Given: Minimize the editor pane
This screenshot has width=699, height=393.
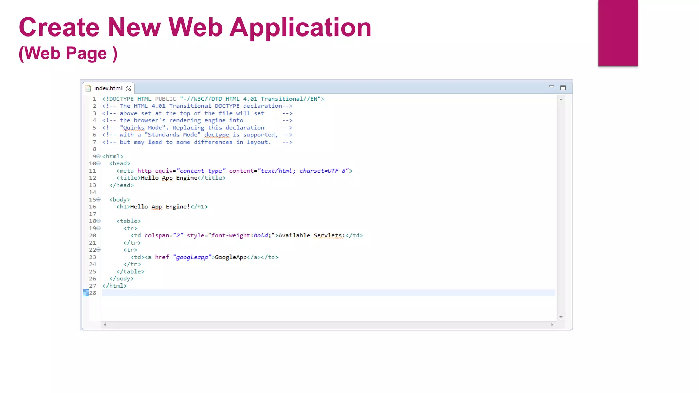Looking at the screenshot, I should (x=551, y=87).
